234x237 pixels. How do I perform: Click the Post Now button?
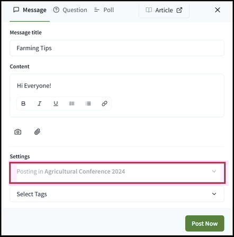[205, 223]
